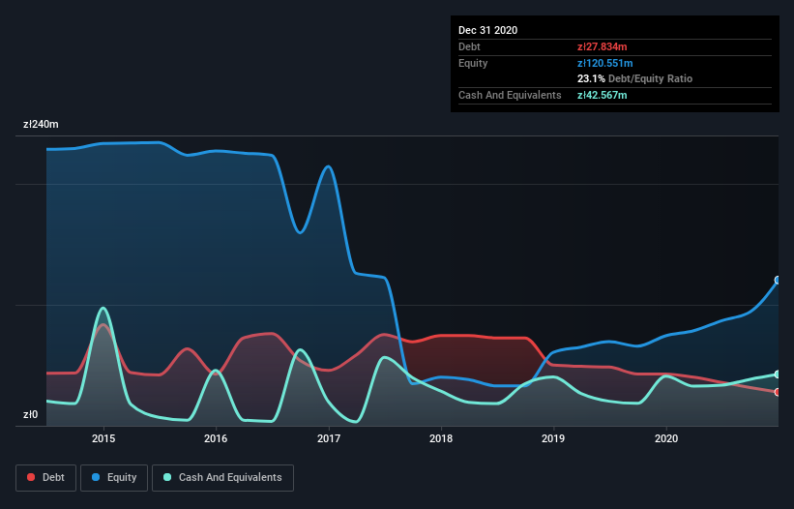Click the 23.1% Debt/Equity Ratio text
The image size is (794, 509).
click(635, 78)
